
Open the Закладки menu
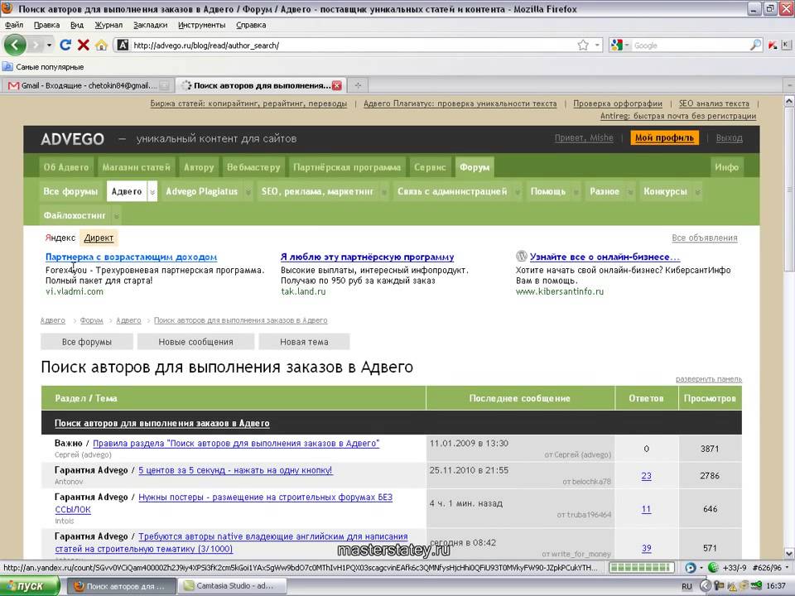pyautogui.click(x=150, y=25)
